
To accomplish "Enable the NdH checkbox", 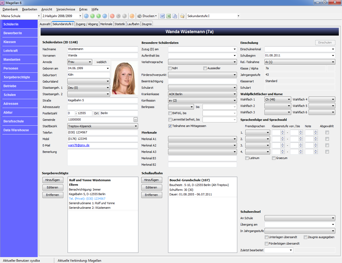I will tap(170, 68).
